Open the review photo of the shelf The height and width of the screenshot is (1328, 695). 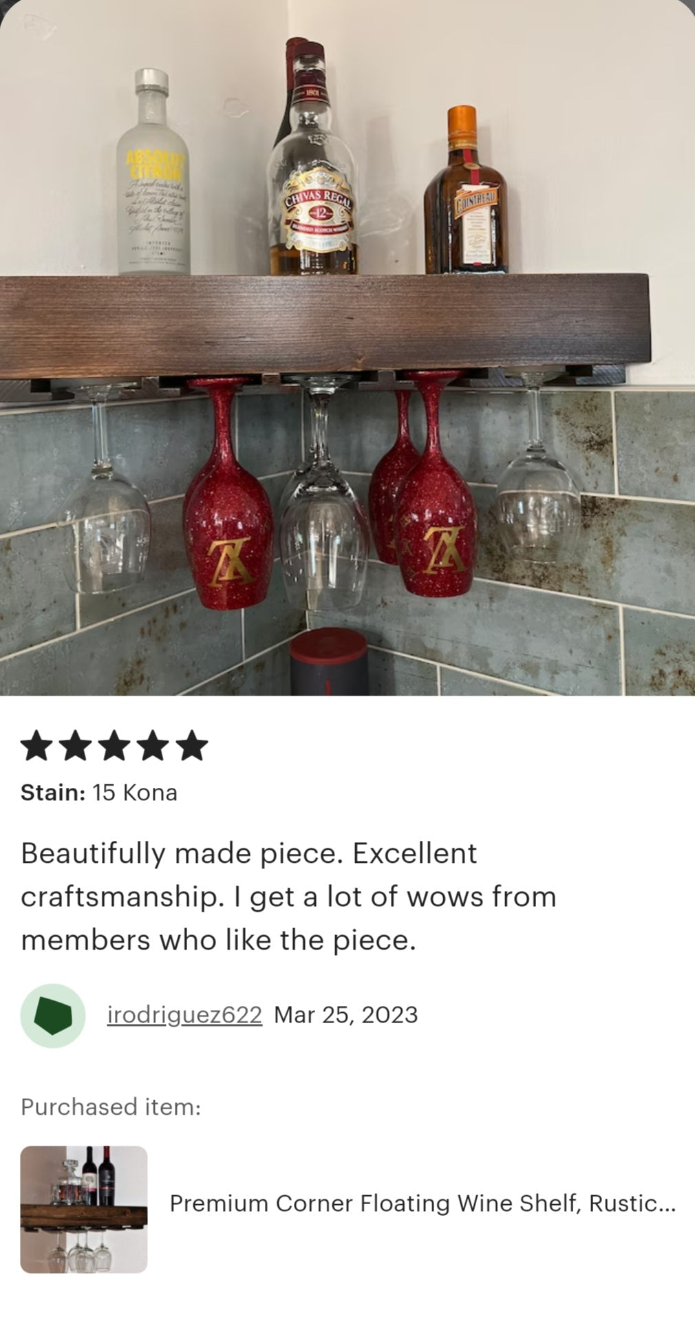coord(347,347)
